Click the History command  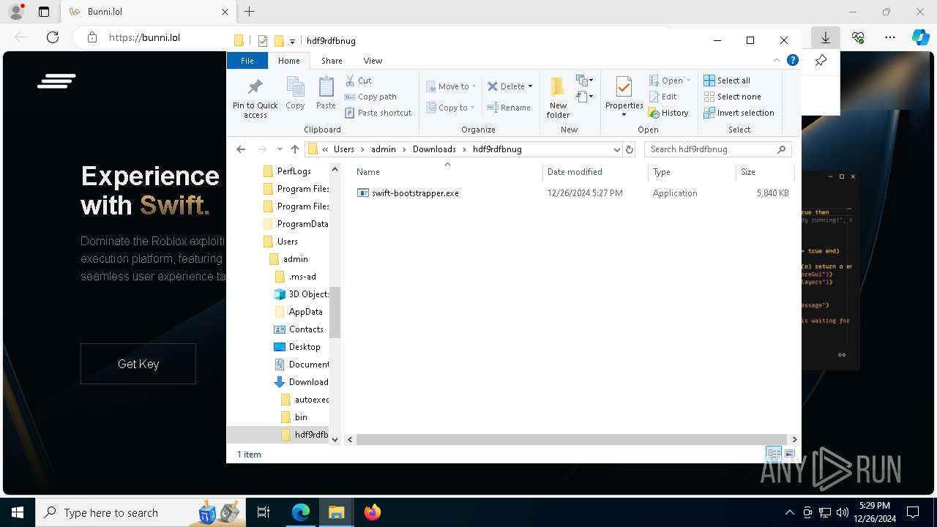[668, 113]
